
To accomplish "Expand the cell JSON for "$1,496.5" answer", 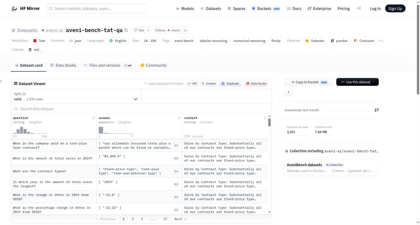I will click(x=176, y=158).
